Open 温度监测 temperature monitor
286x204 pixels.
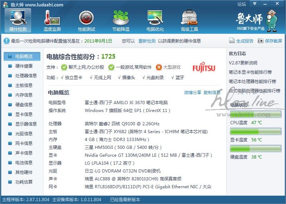[x=52, y=21]
